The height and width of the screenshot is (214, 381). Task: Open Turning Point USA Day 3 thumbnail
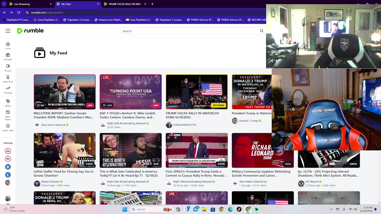tap(131, 92)
